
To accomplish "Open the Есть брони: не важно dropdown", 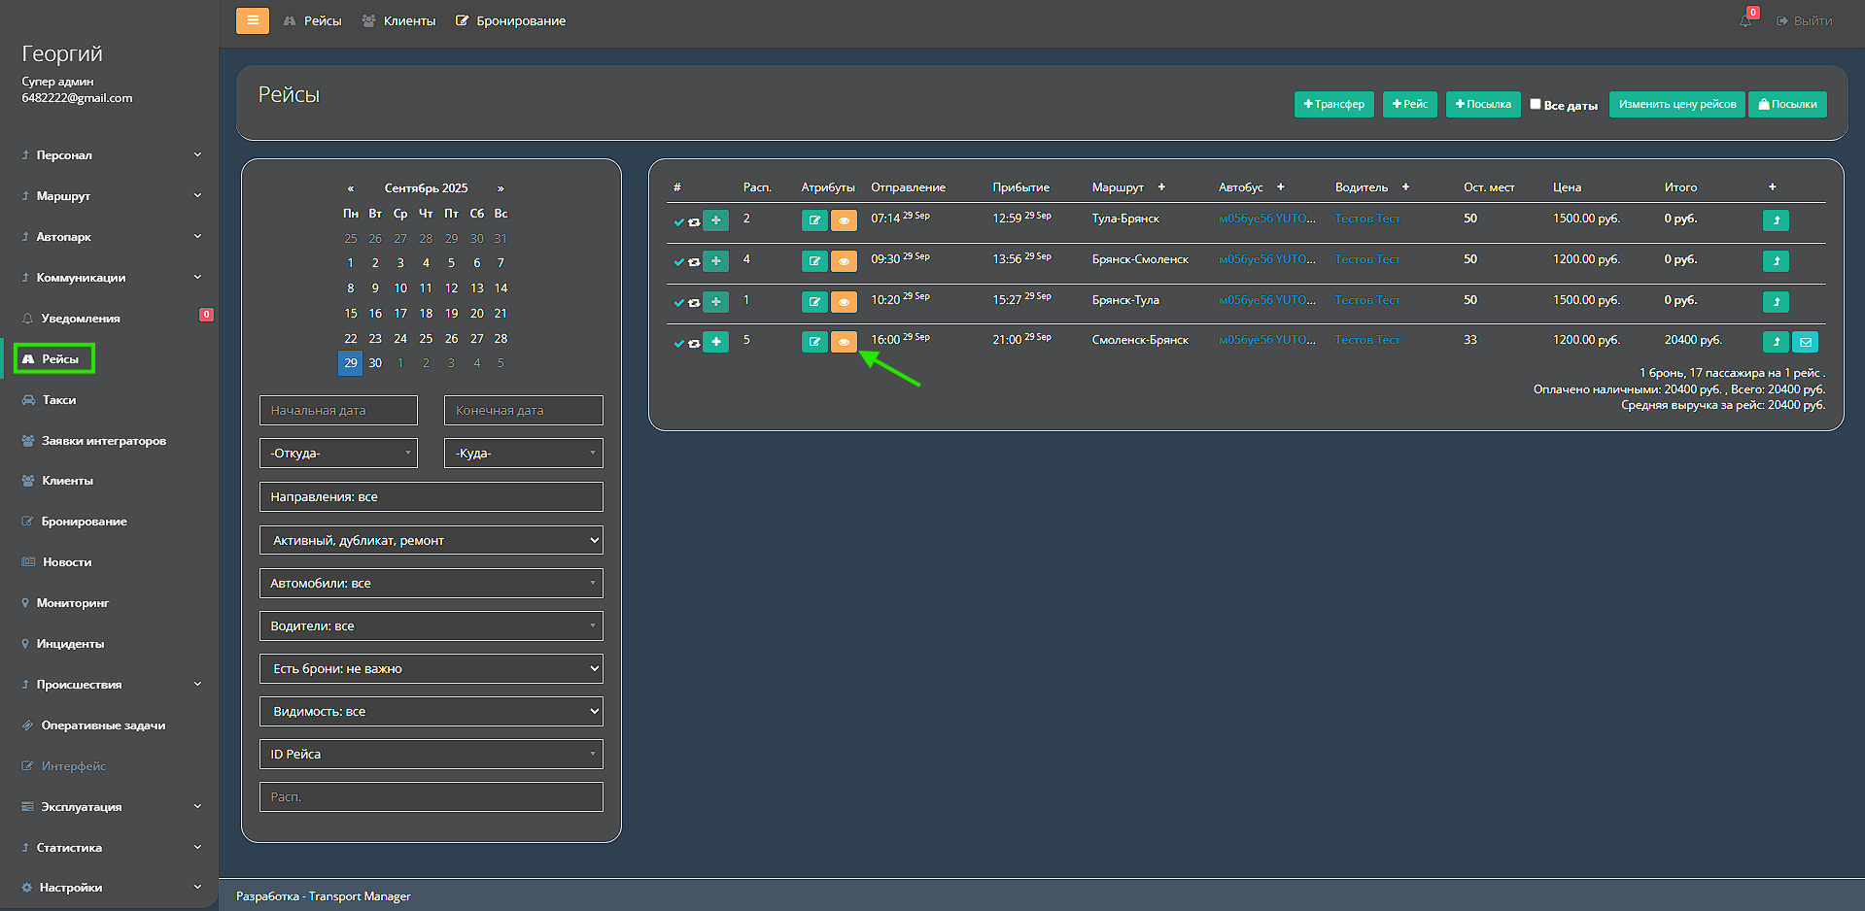I will click(x=431, y=669).
